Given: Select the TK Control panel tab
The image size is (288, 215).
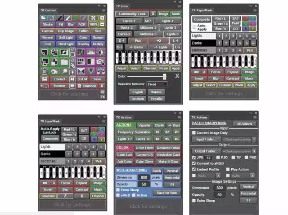Looking at the screenshot, I should point(48,10).
